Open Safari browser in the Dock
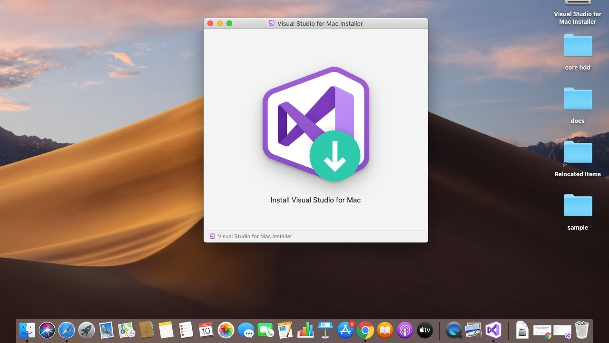Image resolution: width=609 pixels, height=343 pixels. 67,330
